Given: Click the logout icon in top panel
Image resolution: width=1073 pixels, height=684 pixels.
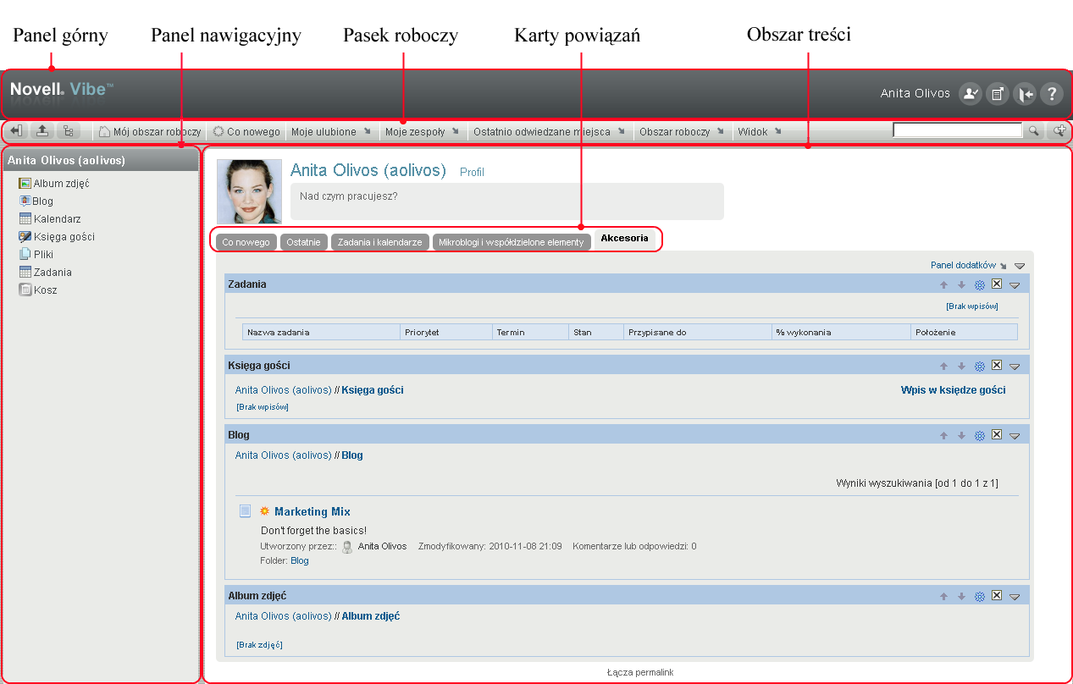Looking at the screenshot, I should coord(1025,94).
